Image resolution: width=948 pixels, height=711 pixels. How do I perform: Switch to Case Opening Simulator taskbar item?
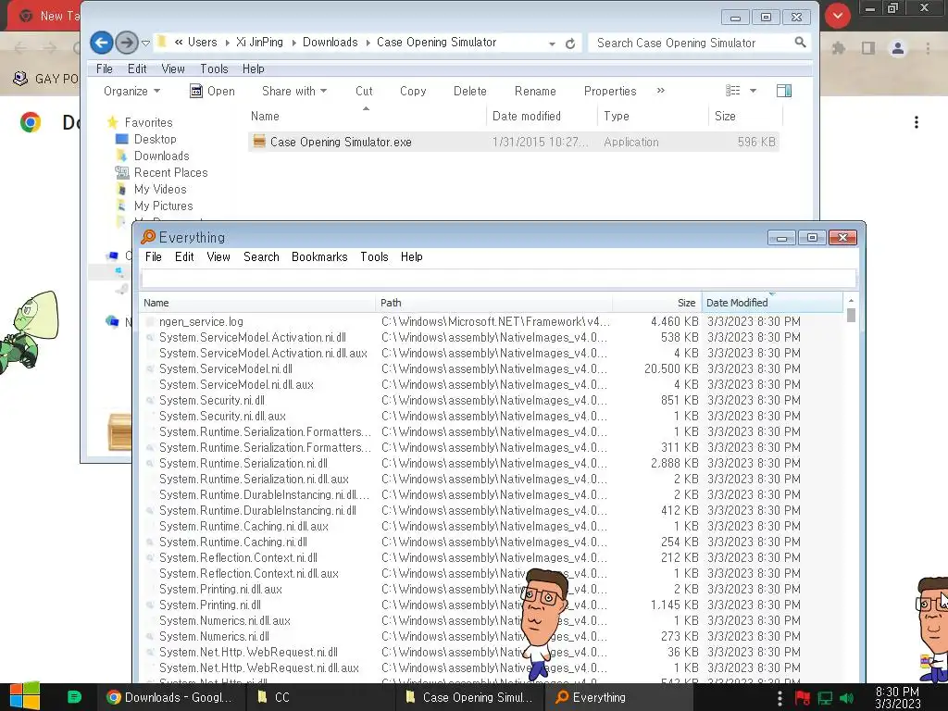tap(469, 697)
